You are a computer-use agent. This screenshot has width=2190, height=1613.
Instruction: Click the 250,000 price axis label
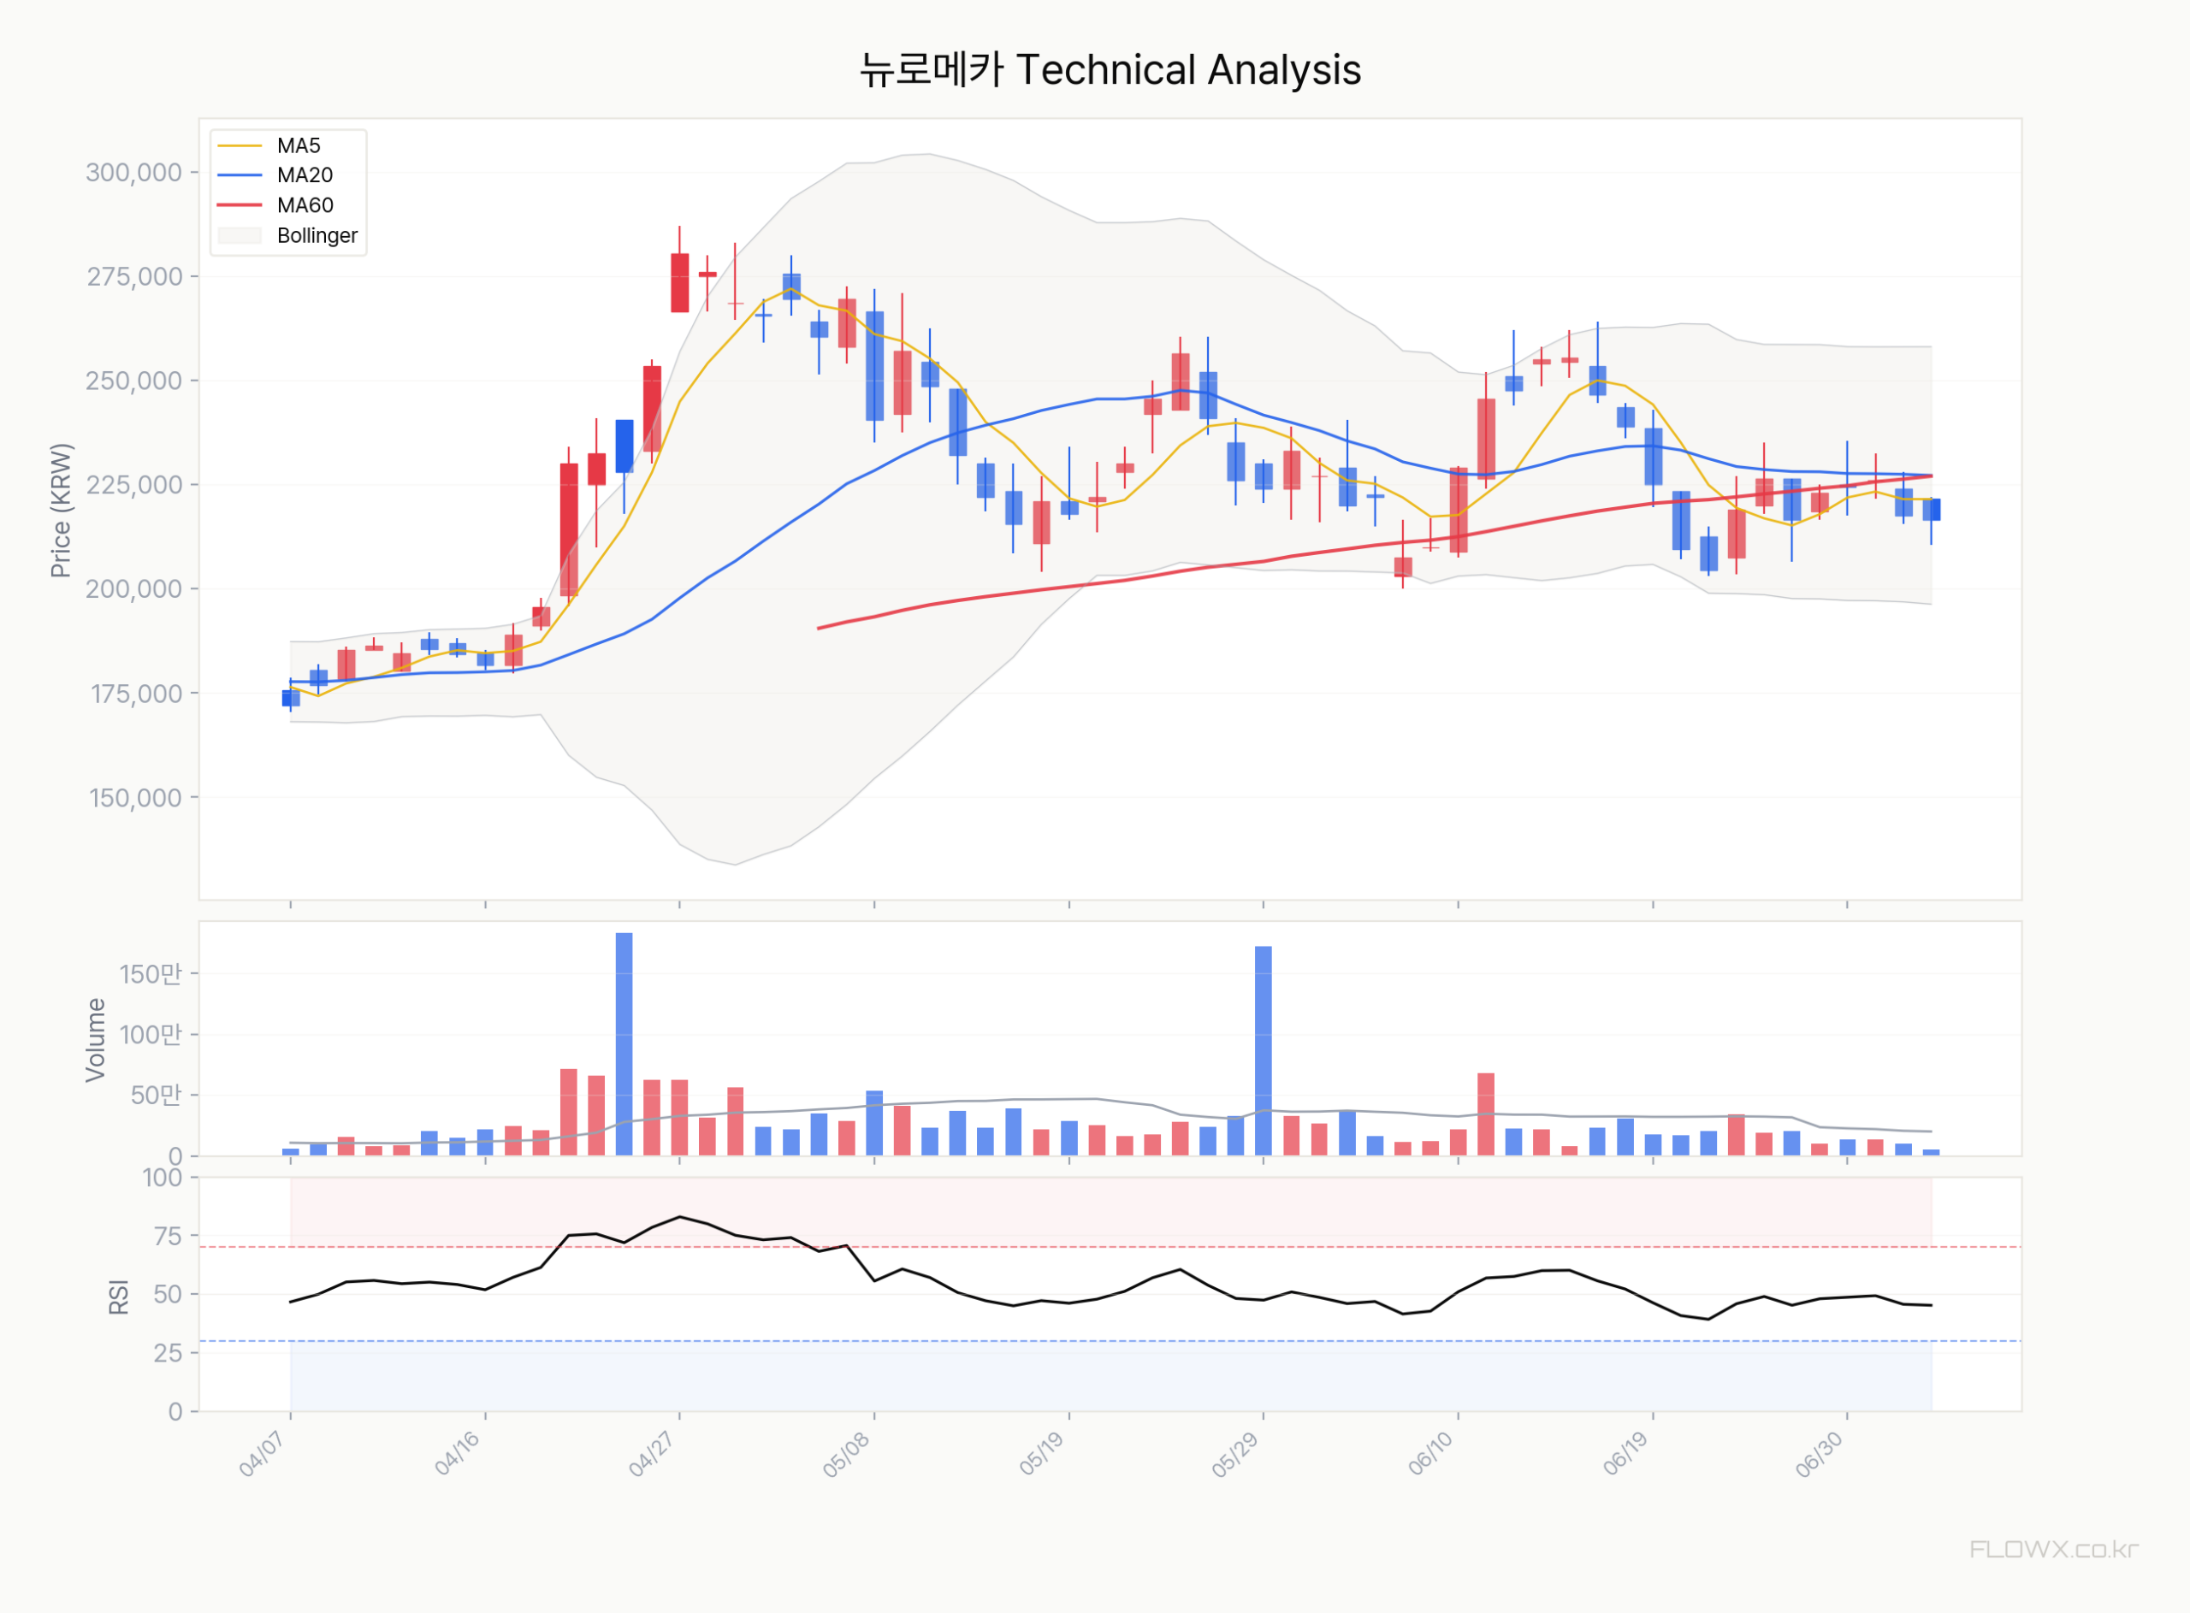(135, 381)
